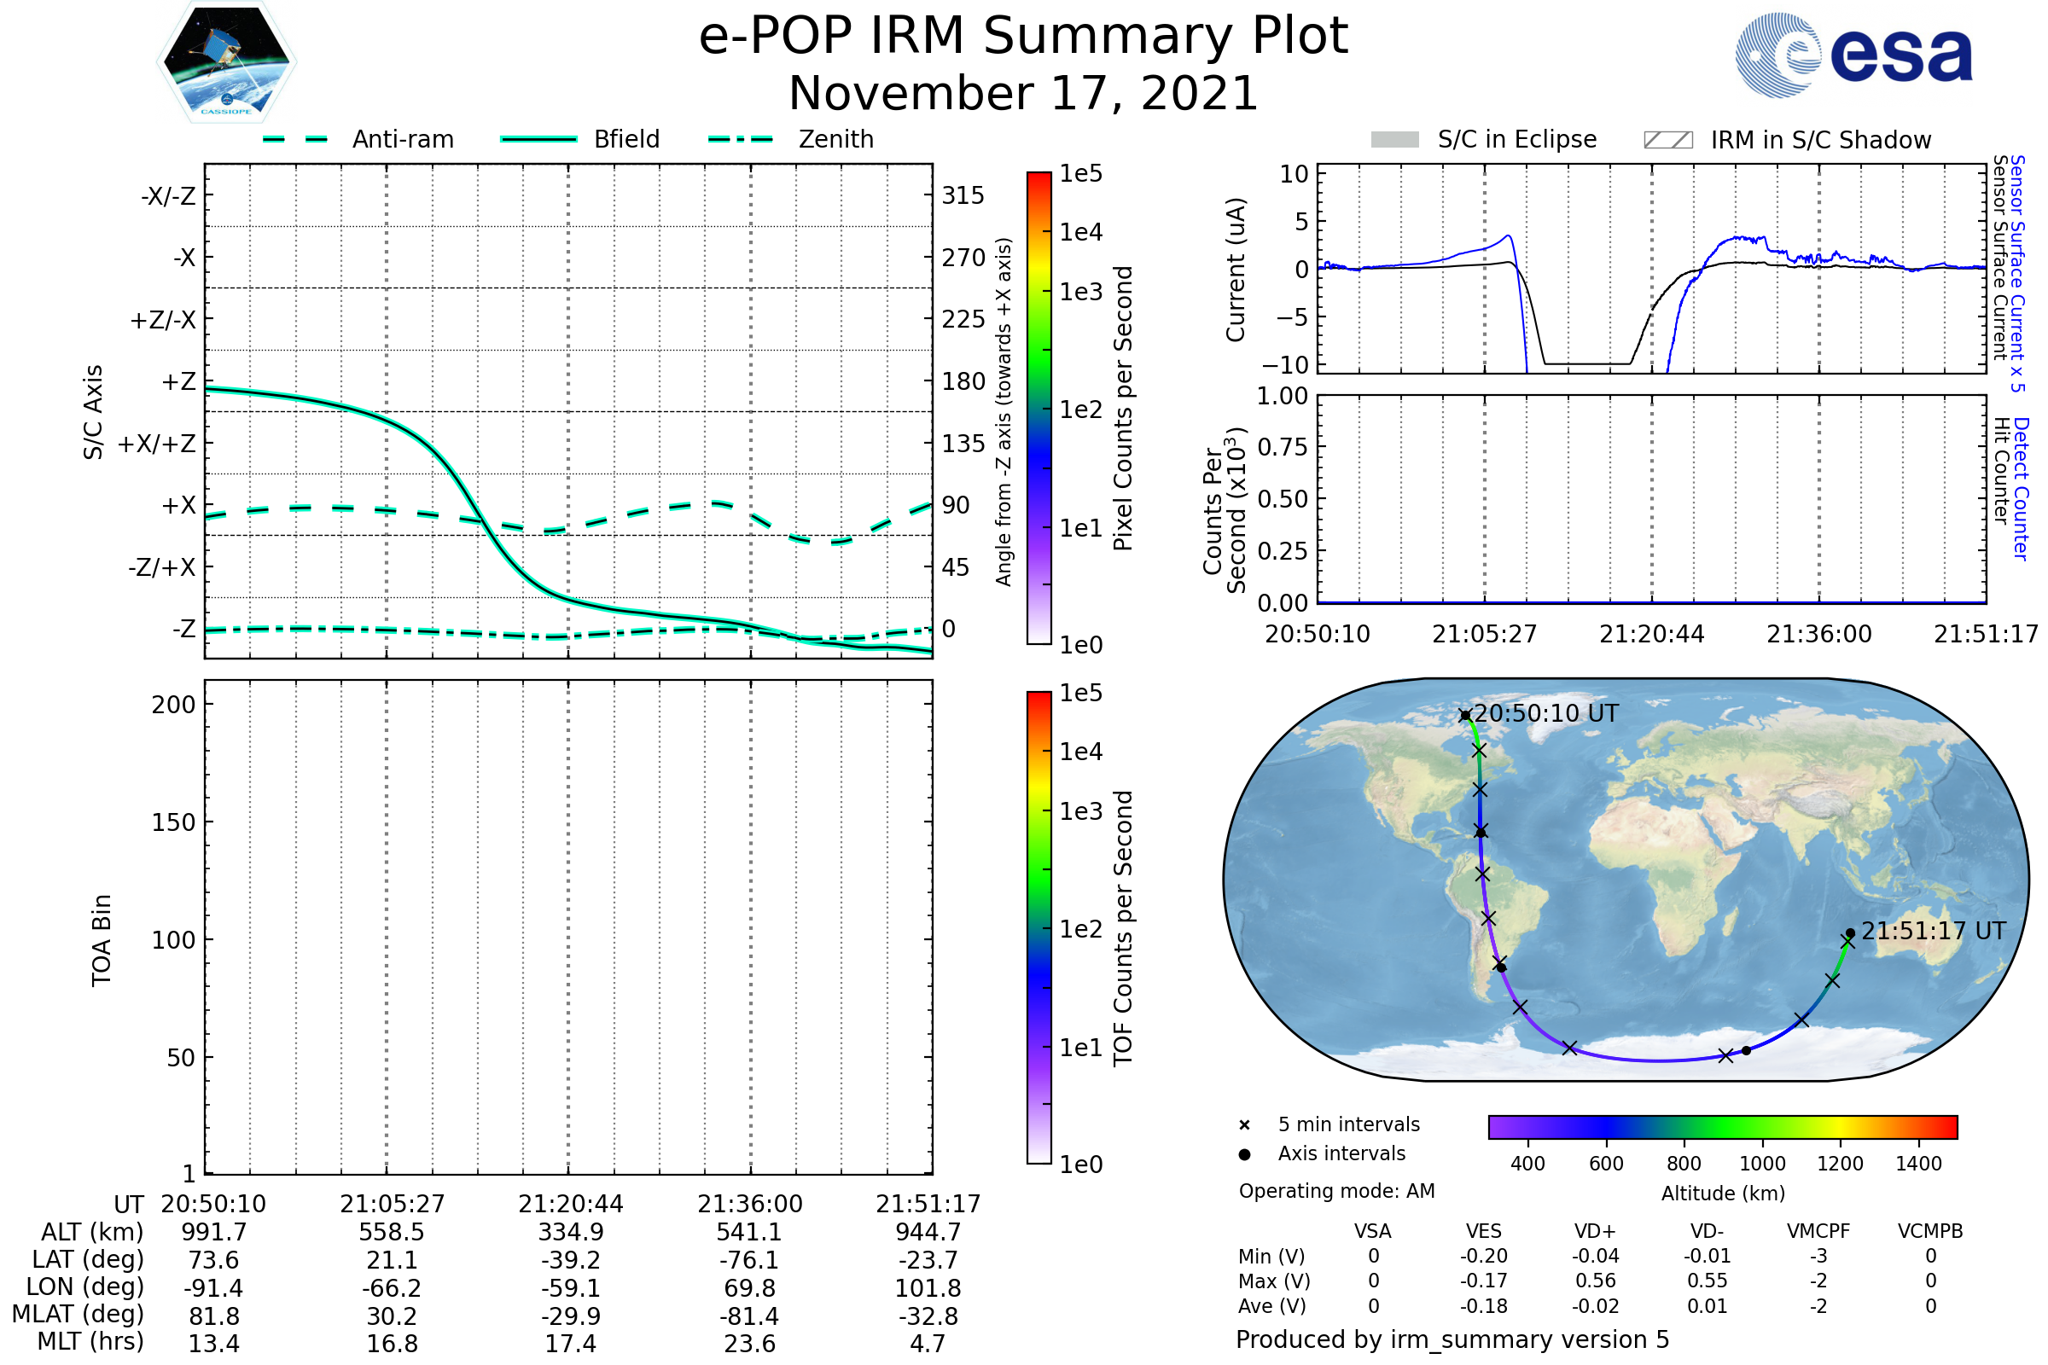Click the CASSIOPE satellite mission logo
The image size is (2048, 1365).
pyautogui.click(x=226, y=62)
